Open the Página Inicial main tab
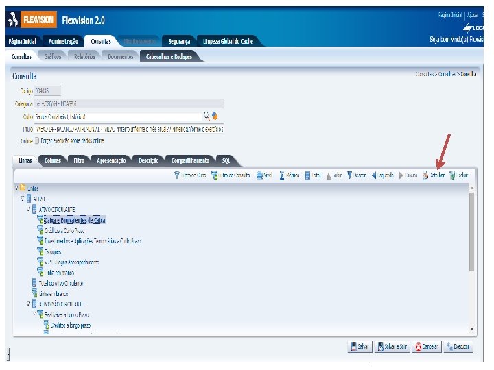This screenshot has width=494, height=370. point(23,41)
